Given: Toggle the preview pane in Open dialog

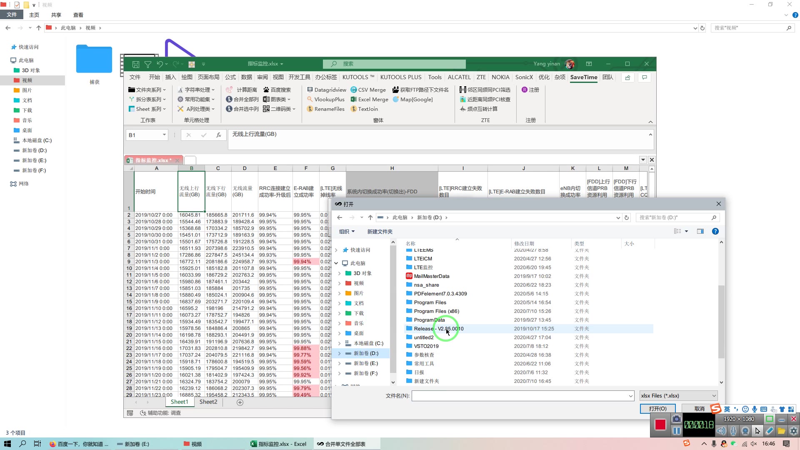Looking at the screenshot, I should 700,231.
